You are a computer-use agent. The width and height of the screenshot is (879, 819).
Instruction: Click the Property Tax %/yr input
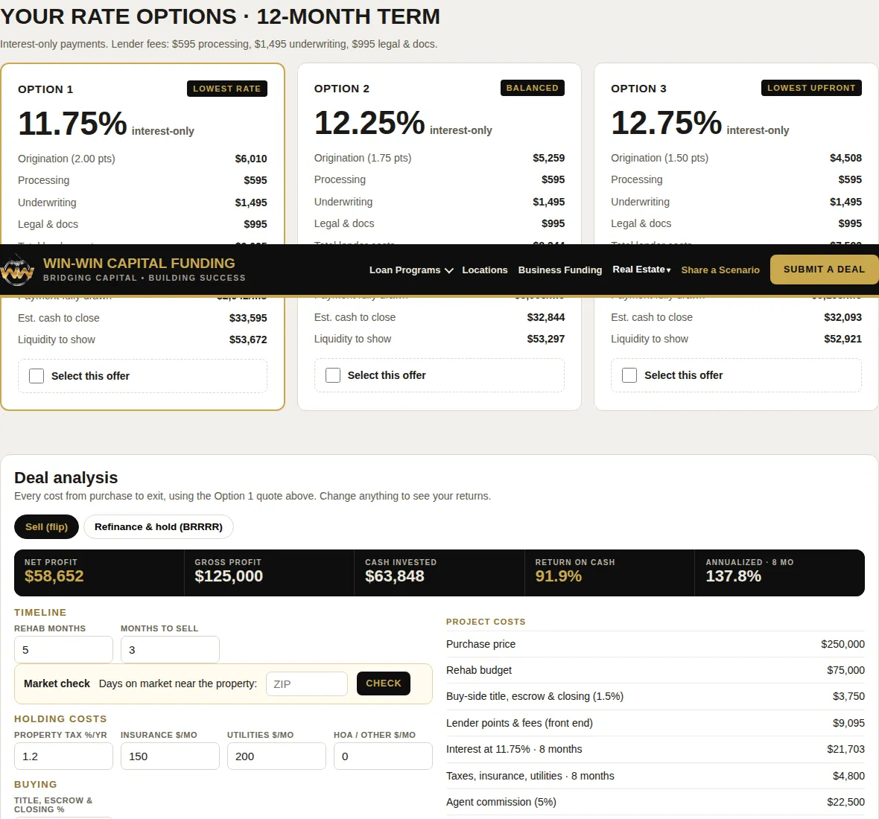click(63, 756)
